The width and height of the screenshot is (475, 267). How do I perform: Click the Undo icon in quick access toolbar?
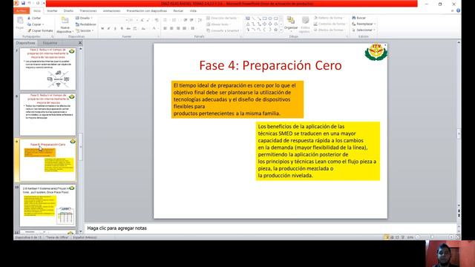coord(30,3)
